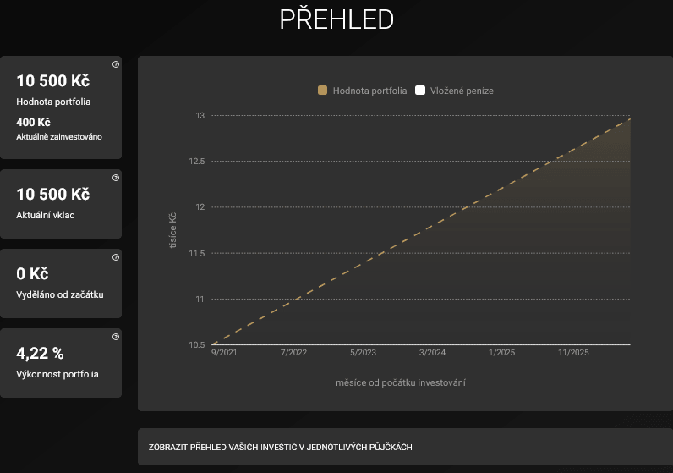Click the 1/2025 label on chart axis
Image resolution: width=673 pixels, height=473 pixels.
(x=501, y=353)
